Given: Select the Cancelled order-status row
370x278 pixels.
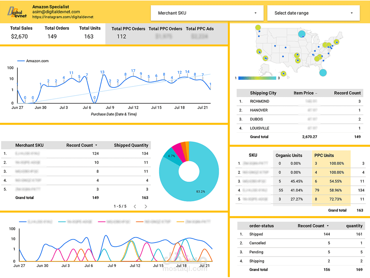Looking at the screenshot, I should pyautogui.click(x=301, y=243).
